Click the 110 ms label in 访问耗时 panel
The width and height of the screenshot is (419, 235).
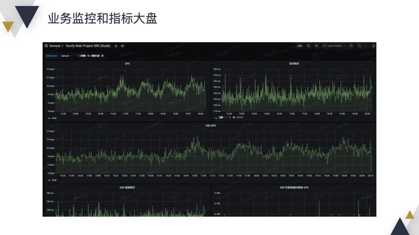[217, 111]
